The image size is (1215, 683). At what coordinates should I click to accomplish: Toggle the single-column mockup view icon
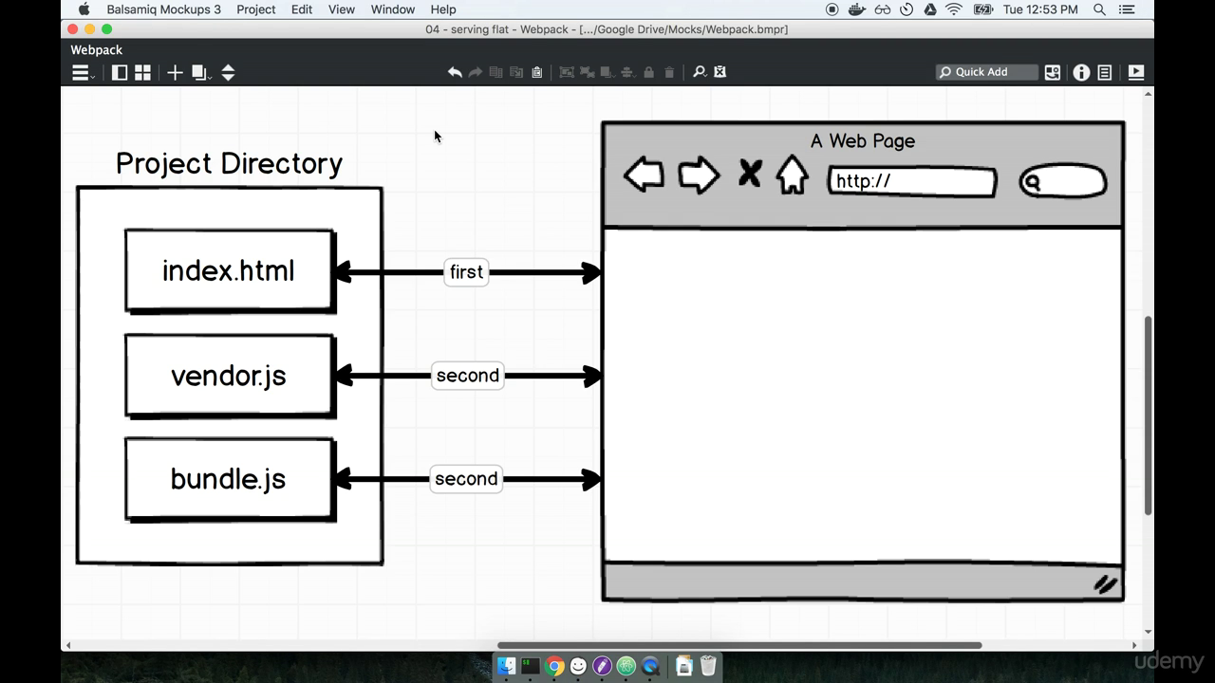pos(120,72)
